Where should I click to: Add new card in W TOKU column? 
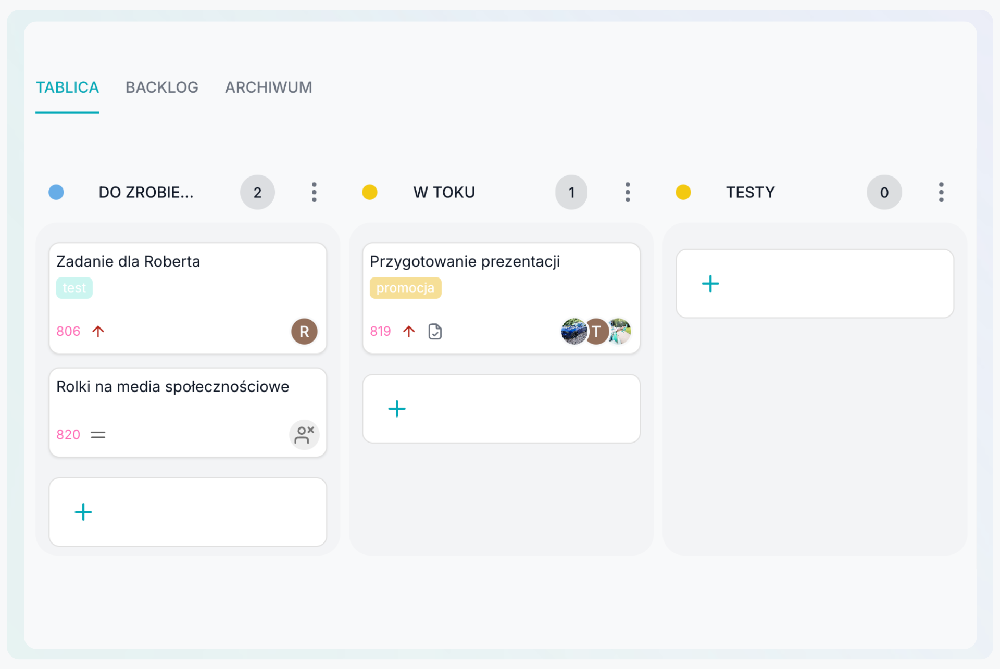pyautogui.click(x=397, y=409)
